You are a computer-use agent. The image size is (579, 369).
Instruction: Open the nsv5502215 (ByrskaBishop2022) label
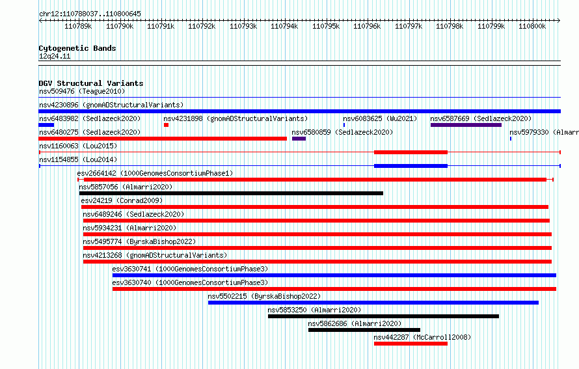[264, 296]
